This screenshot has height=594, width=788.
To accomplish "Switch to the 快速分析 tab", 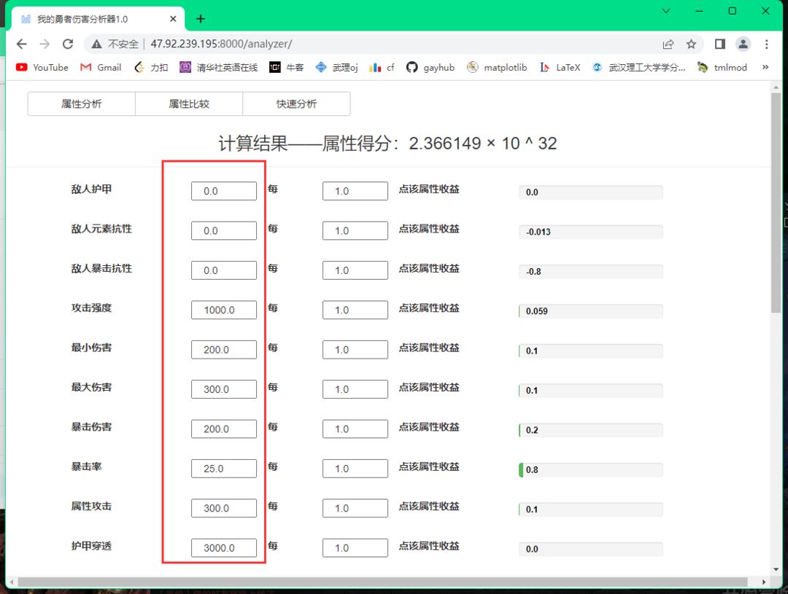I will pos(296,104).
